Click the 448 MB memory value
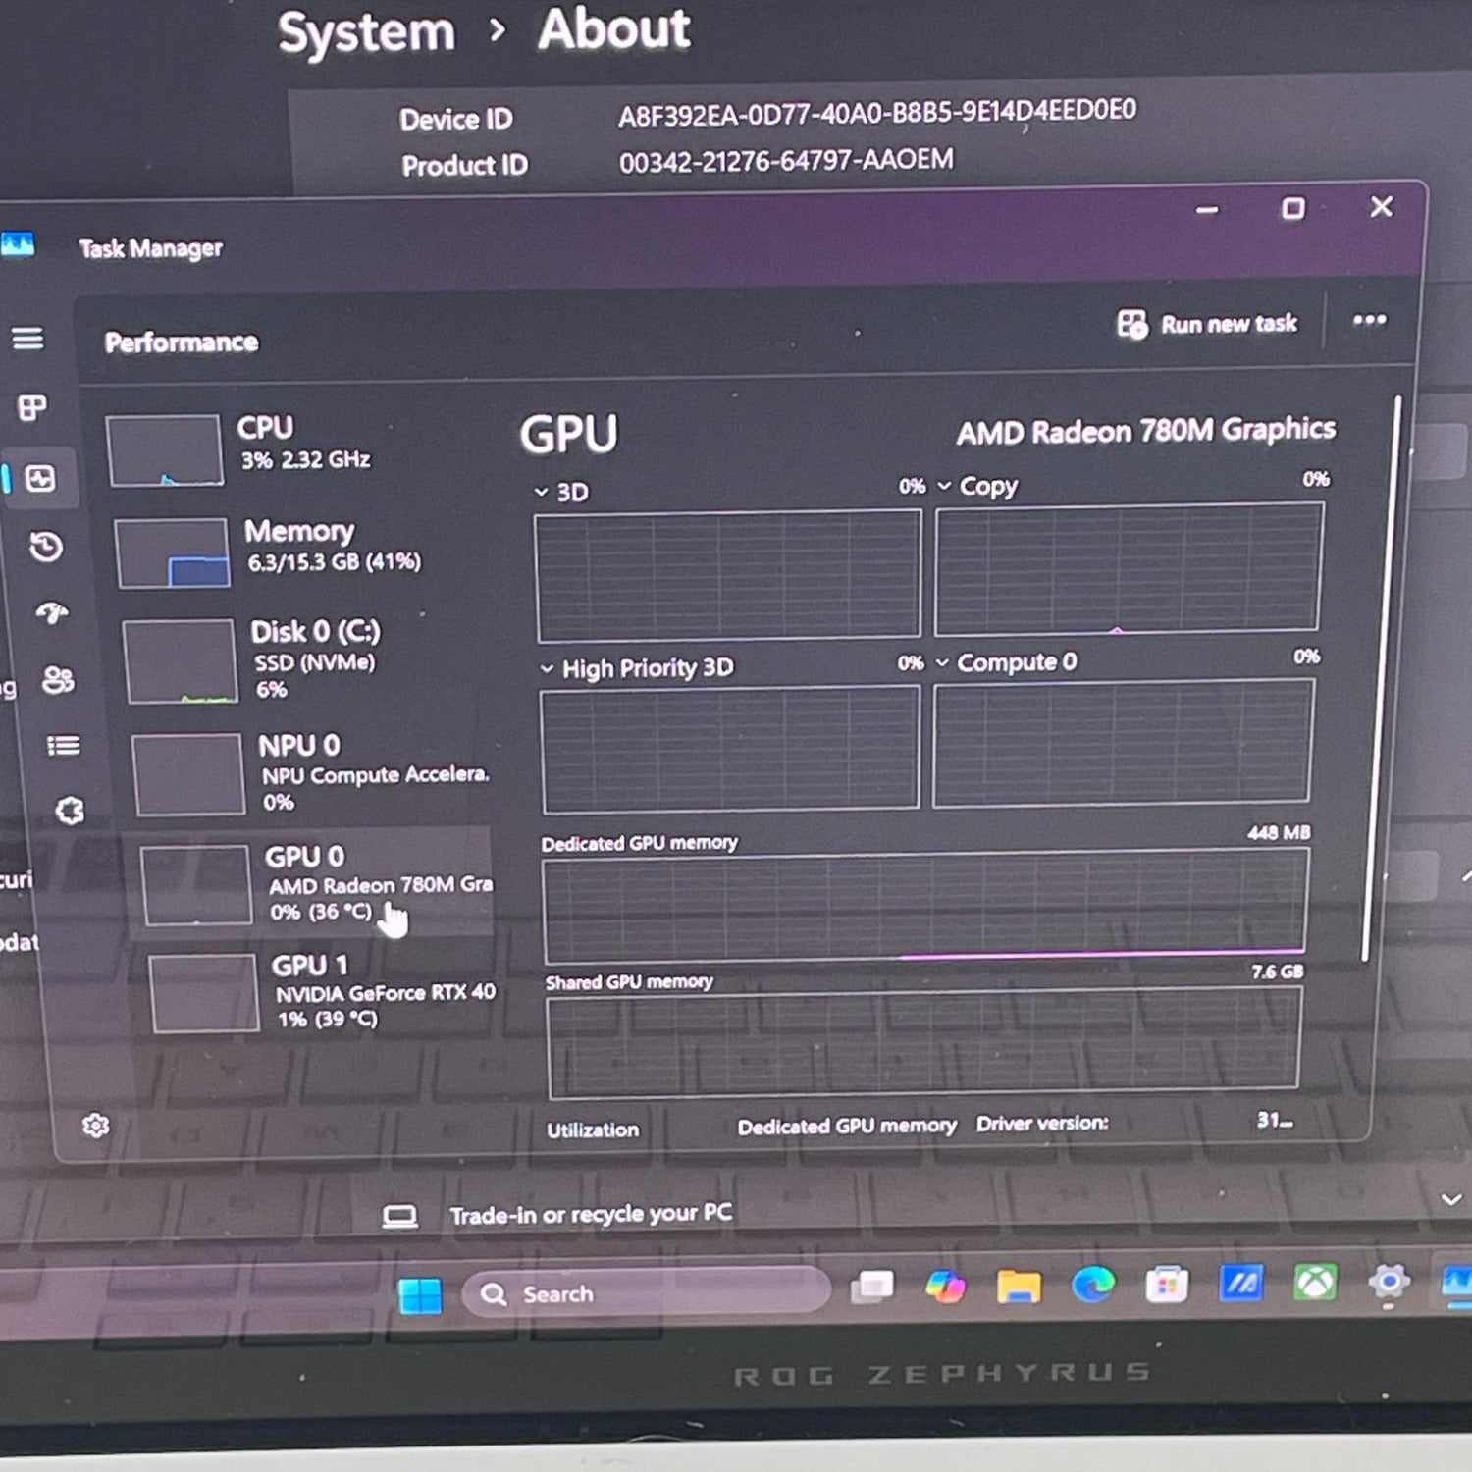Image resolution: width=1472 pixels, height=1472 pixels. (x=1279, y=832)
